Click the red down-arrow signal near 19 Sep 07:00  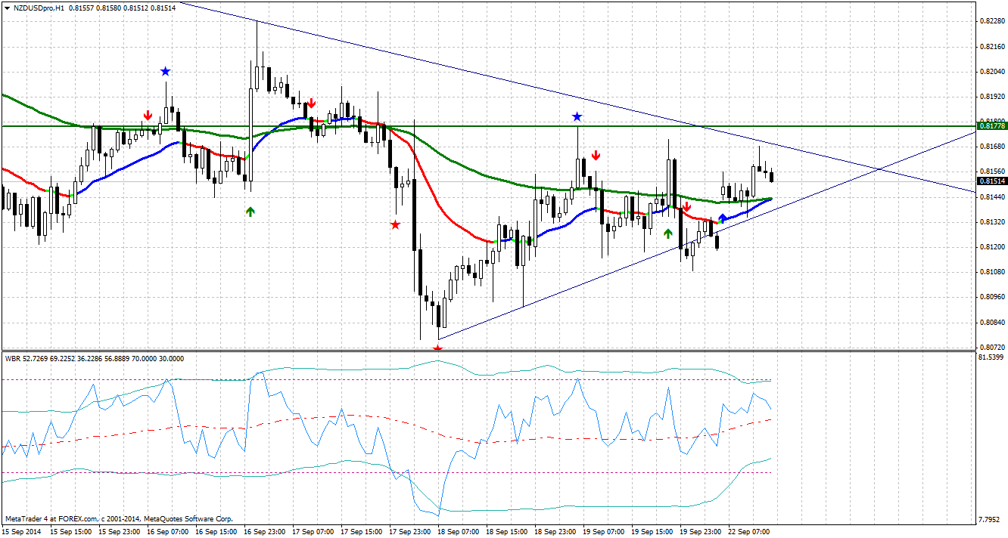[596, 156]
